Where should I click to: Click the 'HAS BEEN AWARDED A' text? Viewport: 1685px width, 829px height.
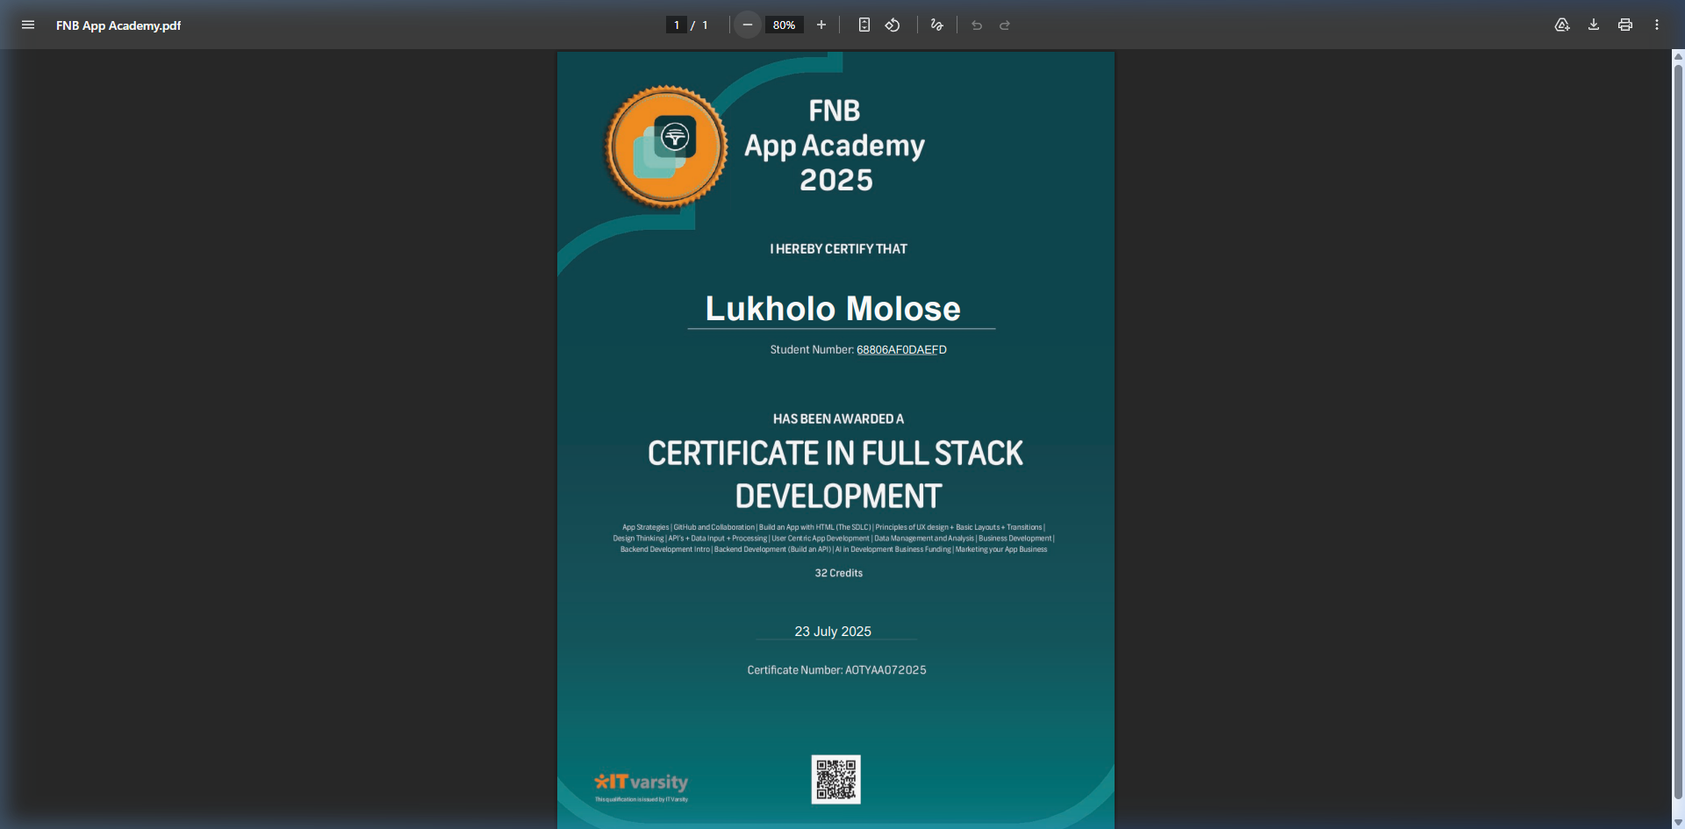[x=838, y=419]
